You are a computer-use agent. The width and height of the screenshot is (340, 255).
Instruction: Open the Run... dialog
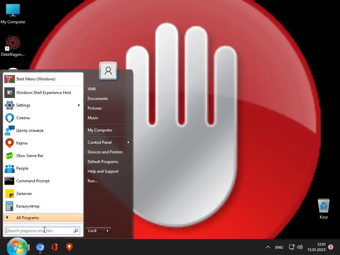pyautogui.click(x=93, y=181)
